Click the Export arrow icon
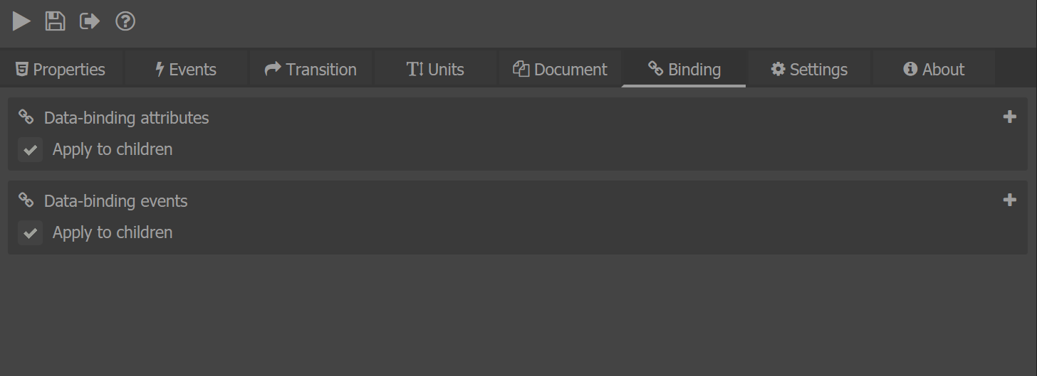Screen dimensions: 1037x376 pos(90,21)
